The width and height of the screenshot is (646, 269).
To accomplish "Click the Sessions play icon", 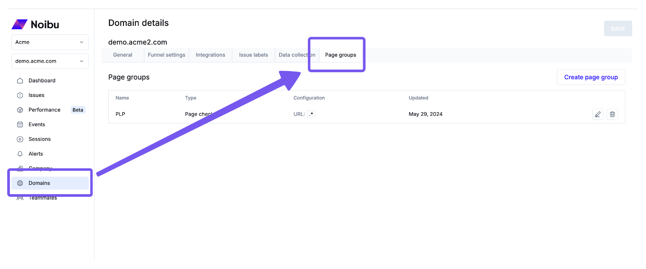I will [20, 139].
